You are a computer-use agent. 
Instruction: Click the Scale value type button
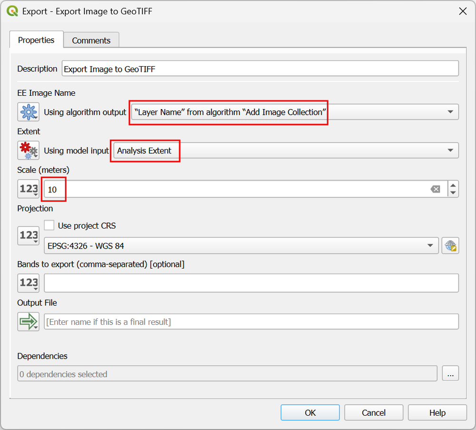tap(28, 189)
